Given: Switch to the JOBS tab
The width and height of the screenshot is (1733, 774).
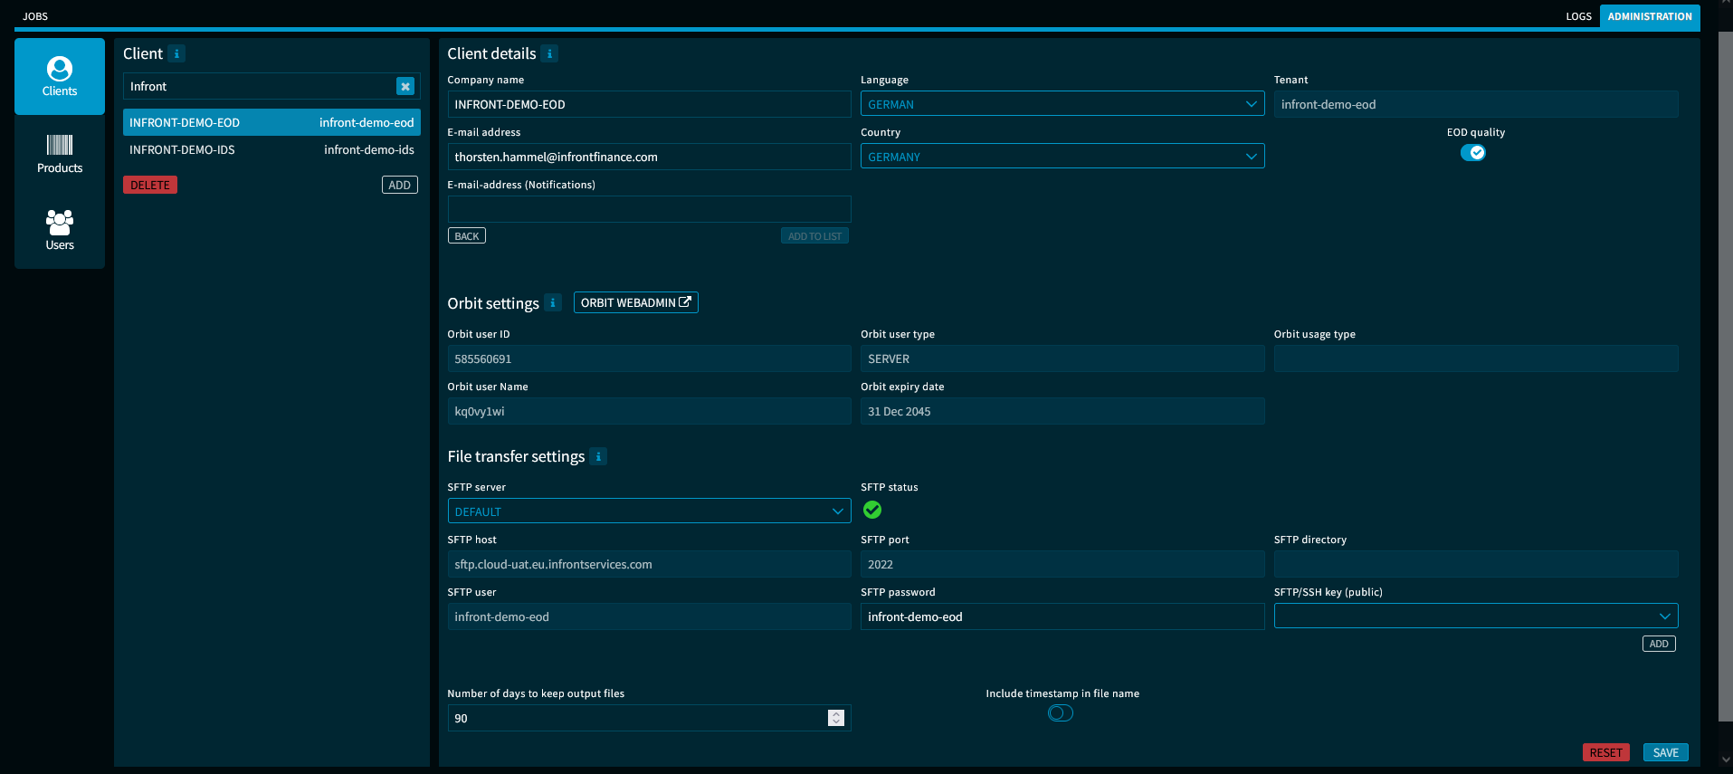Looking at the screenshot, I should coord(35,16).
